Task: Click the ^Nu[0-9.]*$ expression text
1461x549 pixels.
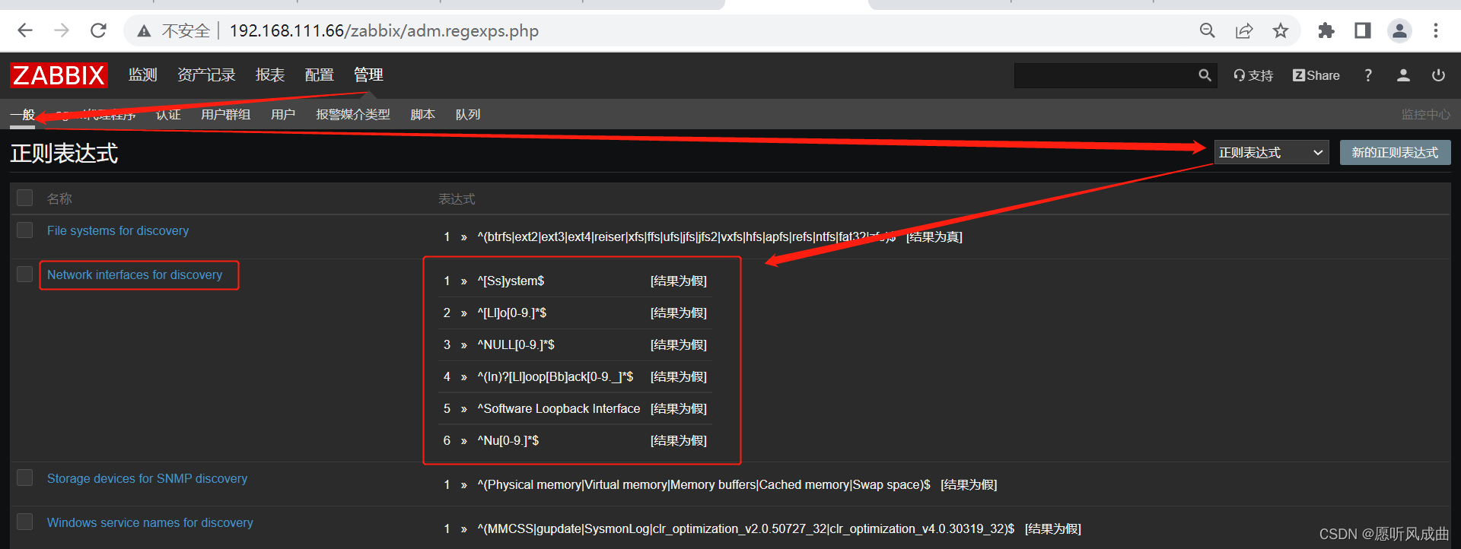Action: (x=508, y=440)
